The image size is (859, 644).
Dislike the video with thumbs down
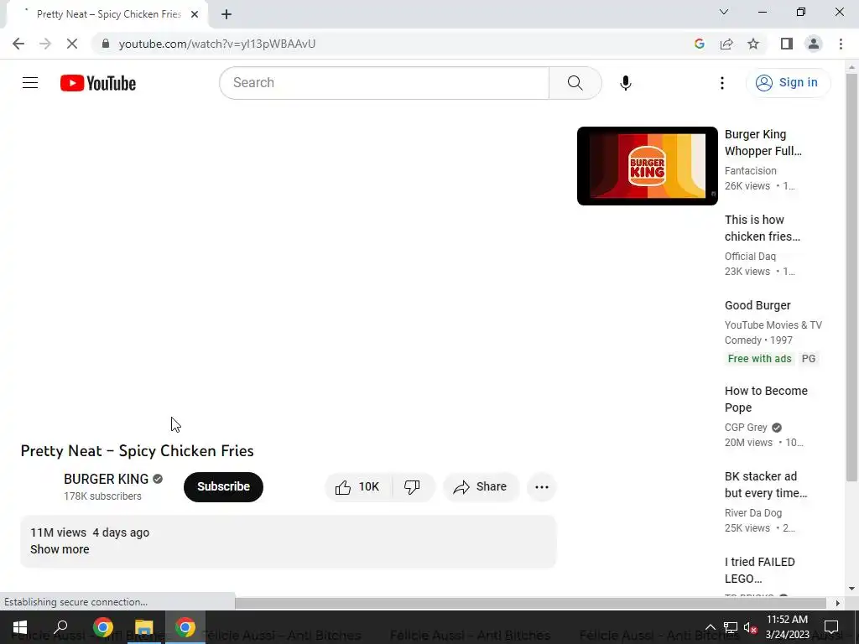tap(412, 487)
